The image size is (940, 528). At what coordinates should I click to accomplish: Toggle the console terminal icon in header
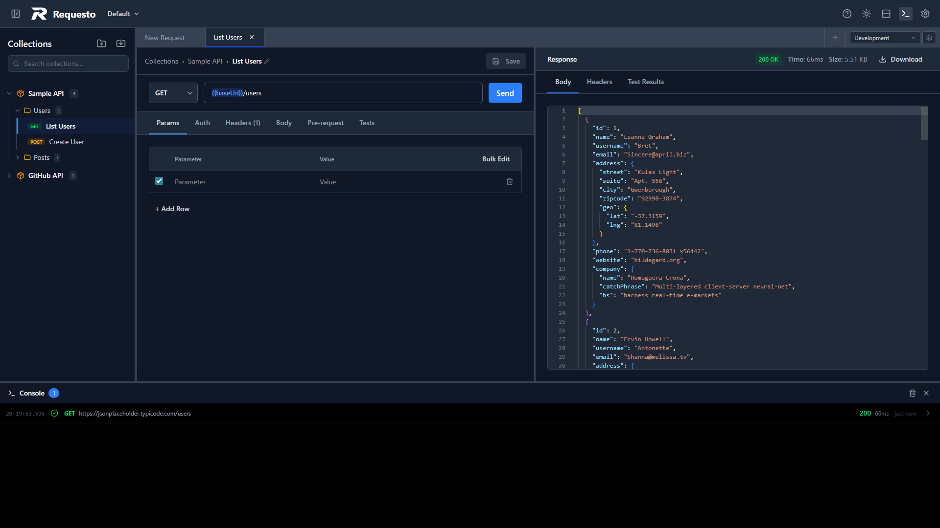click(906, 14)
